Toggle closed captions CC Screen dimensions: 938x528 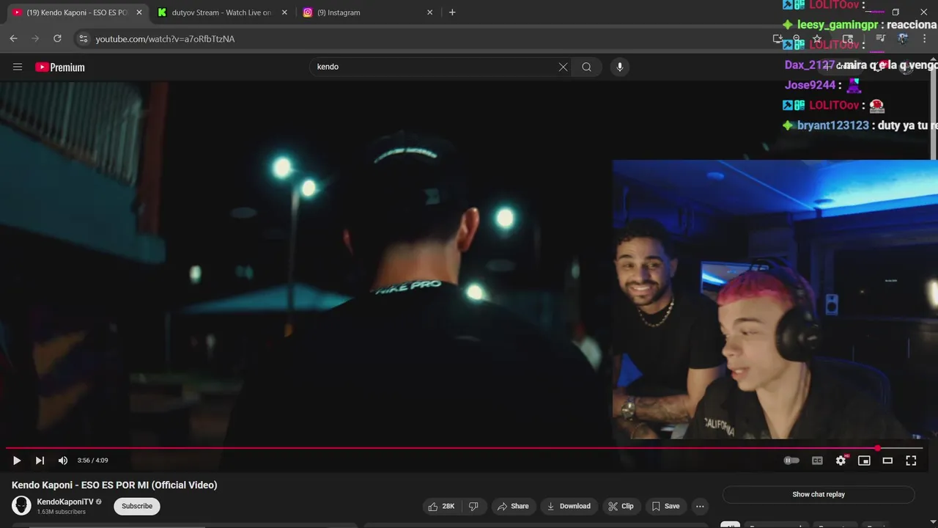pyautogui.click(x=817, y=461)
